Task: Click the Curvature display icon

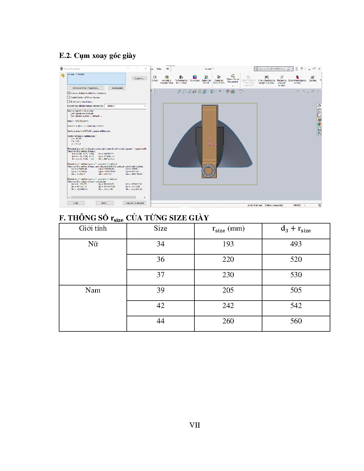Action: (x=195, y=78)
